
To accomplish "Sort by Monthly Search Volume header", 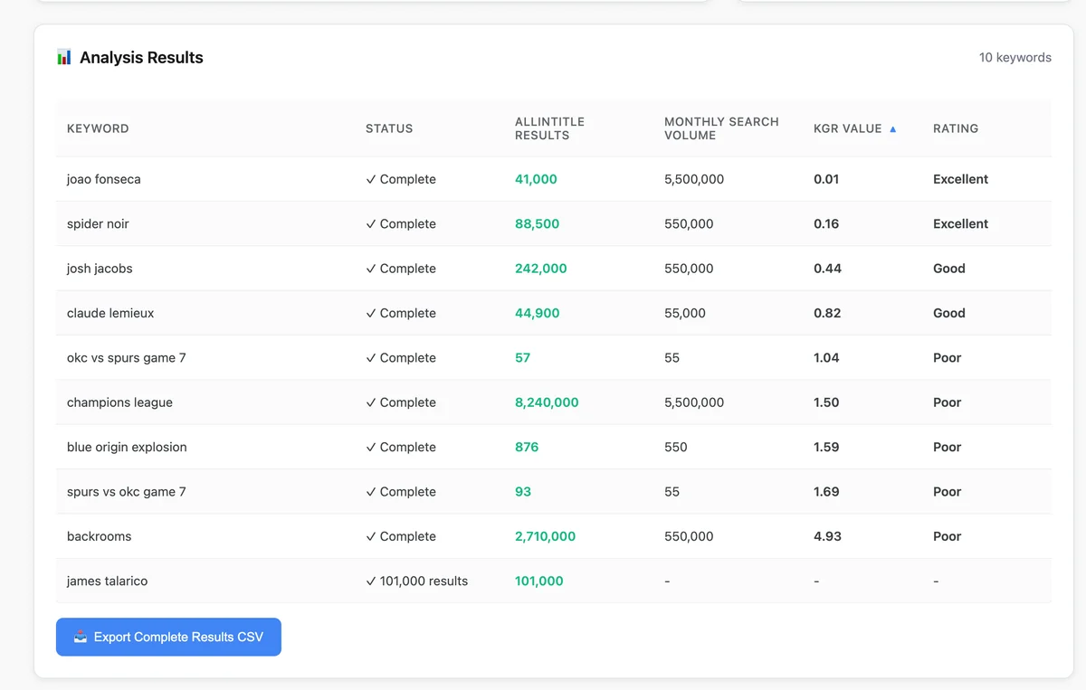I will coord(721,128).
